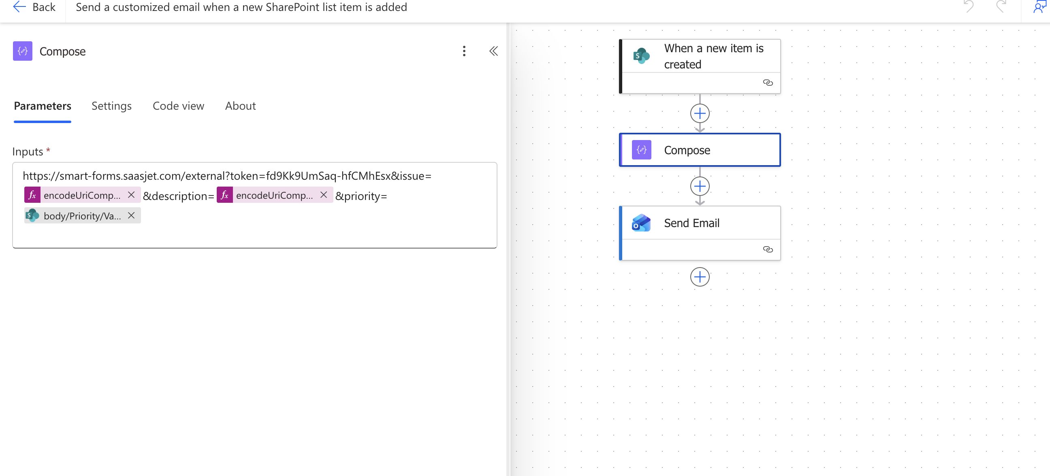
Task: Click the Undo arrow in top bar
Action: coord(969,7)
